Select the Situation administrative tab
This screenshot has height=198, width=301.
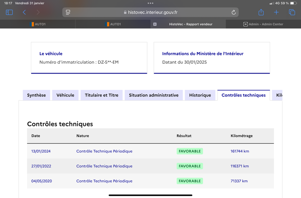[154, 95]
